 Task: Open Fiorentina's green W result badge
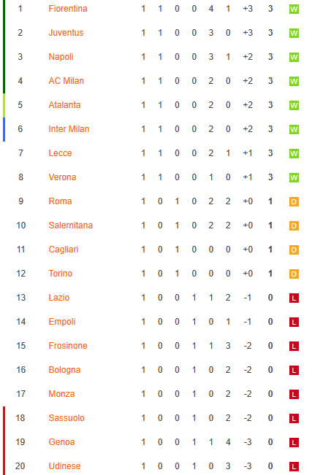[x=294, y=9]
